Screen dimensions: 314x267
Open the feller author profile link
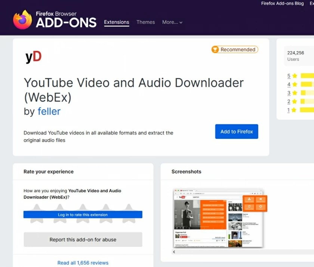point(49,111)
